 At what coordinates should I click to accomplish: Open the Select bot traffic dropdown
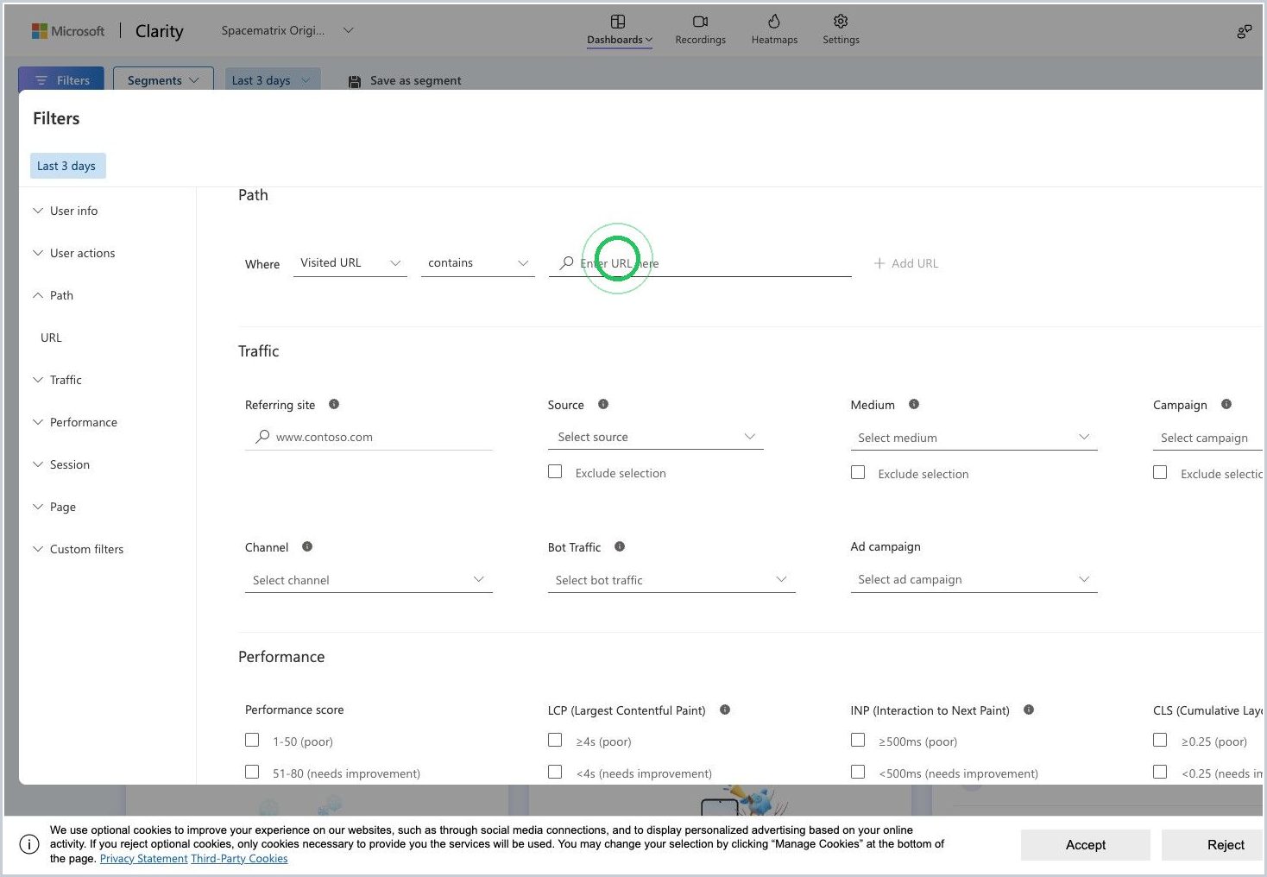coord(671,580)
